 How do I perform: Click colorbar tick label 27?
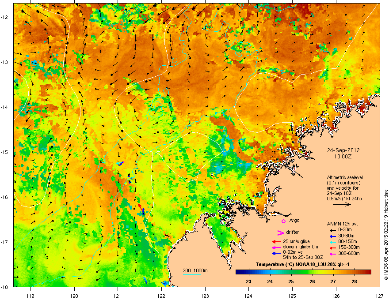[333, 281]
